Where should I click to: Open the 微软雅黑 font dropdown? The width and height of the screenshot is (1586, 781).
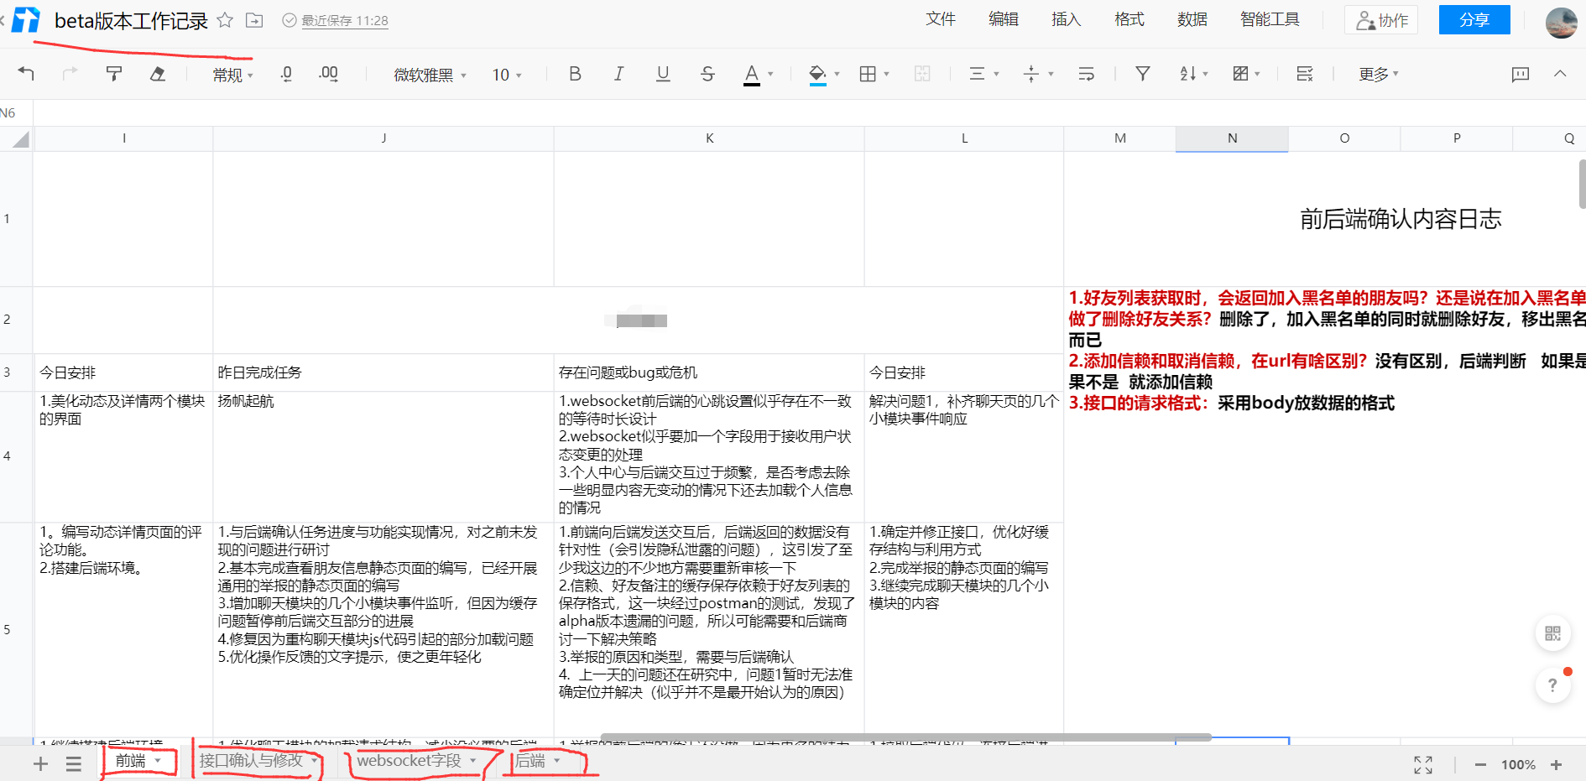(x=430, y=75)
